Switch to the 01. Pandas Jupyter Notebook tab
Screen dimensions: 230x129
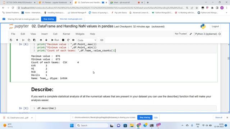point(54,3)
